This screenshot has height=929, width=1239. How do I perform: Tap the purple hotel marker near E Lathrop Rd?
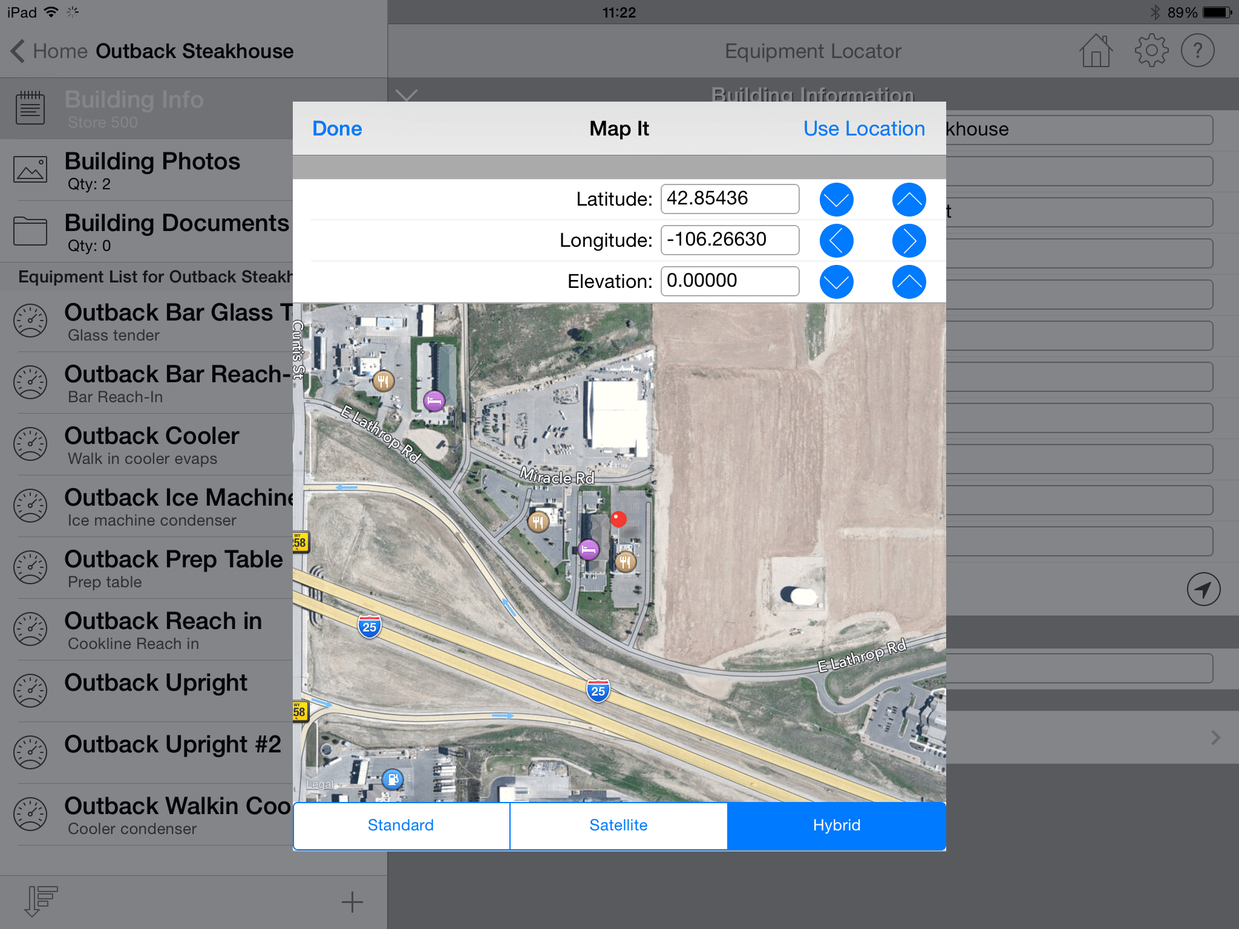[x=434, y=400]
